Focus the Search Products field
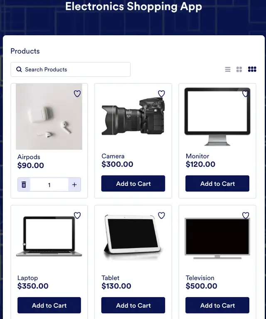Image resolution: width=266 pixels, height=319 pixels. tap(71, 69)
